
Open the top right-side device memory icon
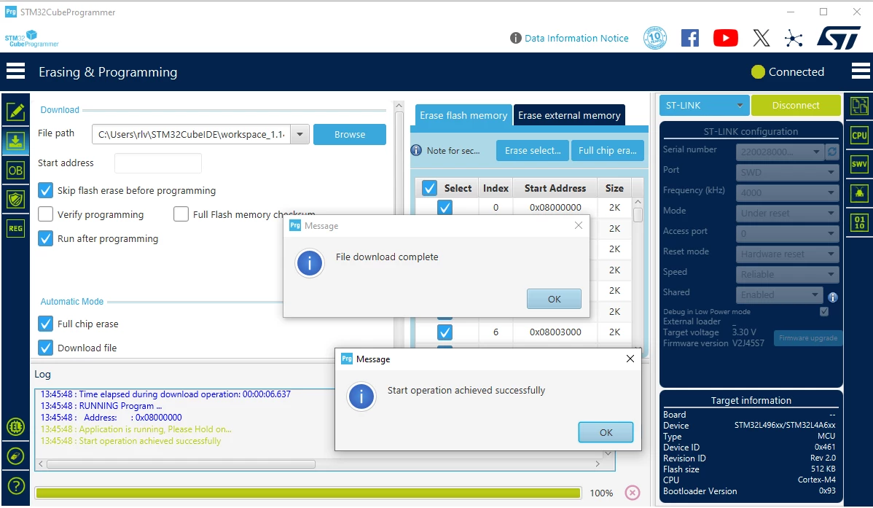tap(859, 106)
